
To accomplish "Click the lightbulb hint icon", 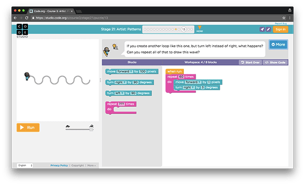I will click(115, 47).
